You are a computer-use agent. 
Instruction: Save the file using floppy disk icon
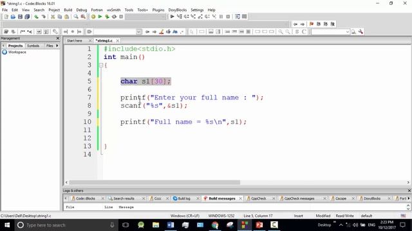pos(20,17)
